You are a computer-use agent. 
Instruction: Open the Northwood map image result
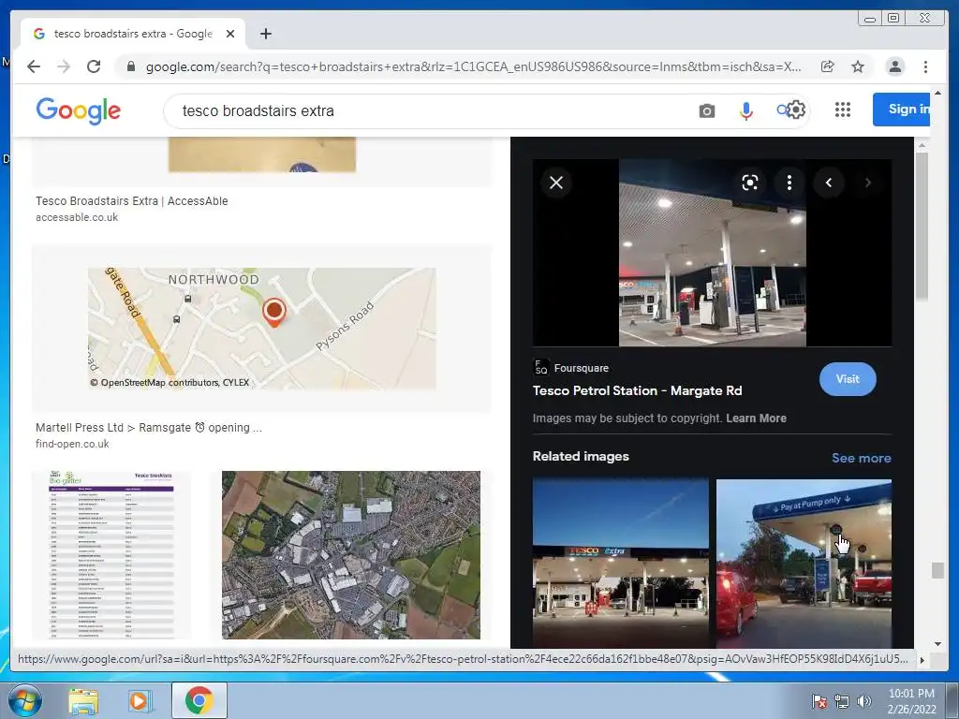tap(262, 329)
